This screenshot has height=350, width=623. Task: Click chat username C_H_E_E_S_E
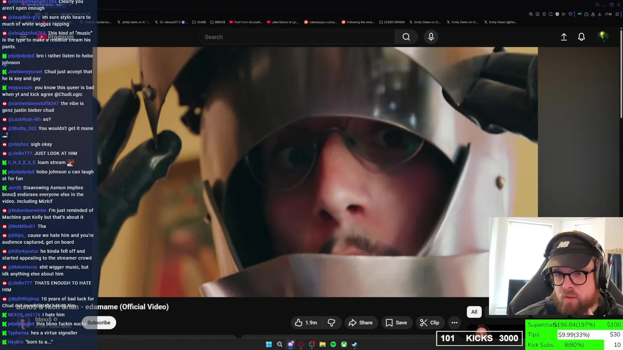pos(22,162)
